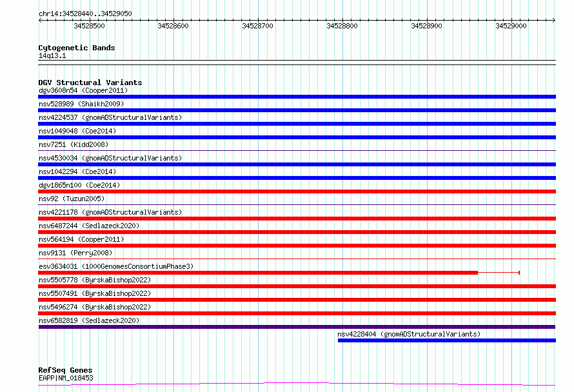Click the blue bar under nsv4530034
574x392 pixels.
coord(297,164)
